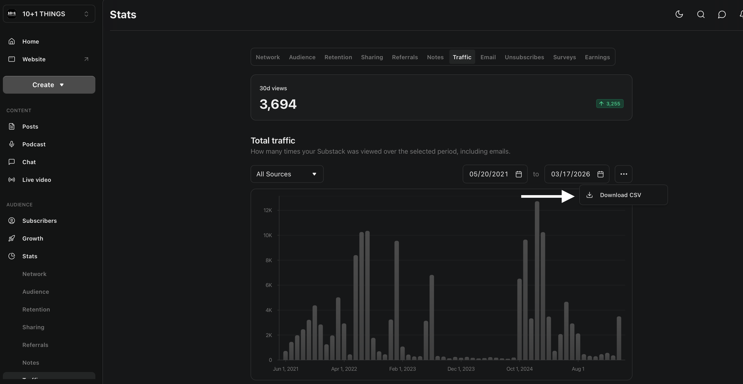Open Notes from the sidebar
The width and height of the screenshot is (743, 384).
pos(31,362)
